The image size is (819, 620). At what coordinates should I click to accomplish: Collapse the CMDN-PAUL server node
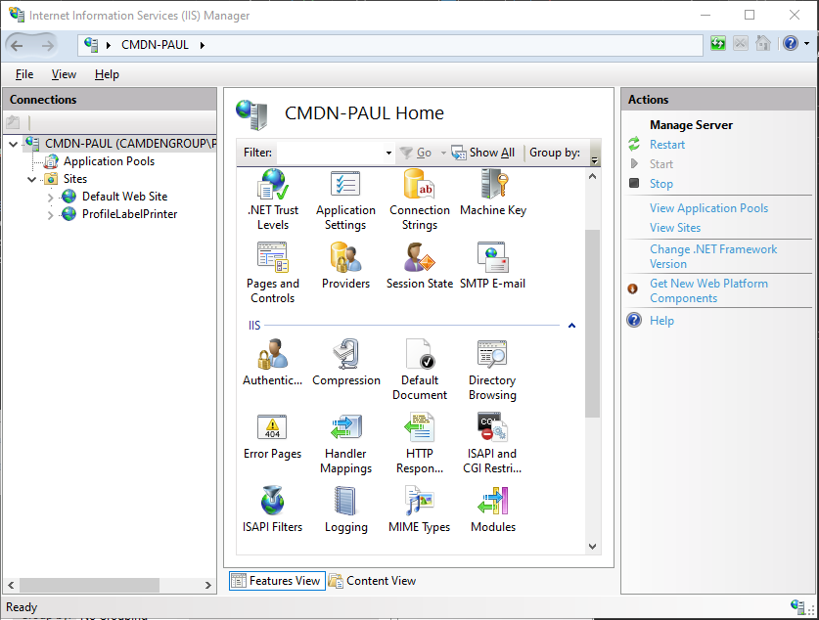14,144
